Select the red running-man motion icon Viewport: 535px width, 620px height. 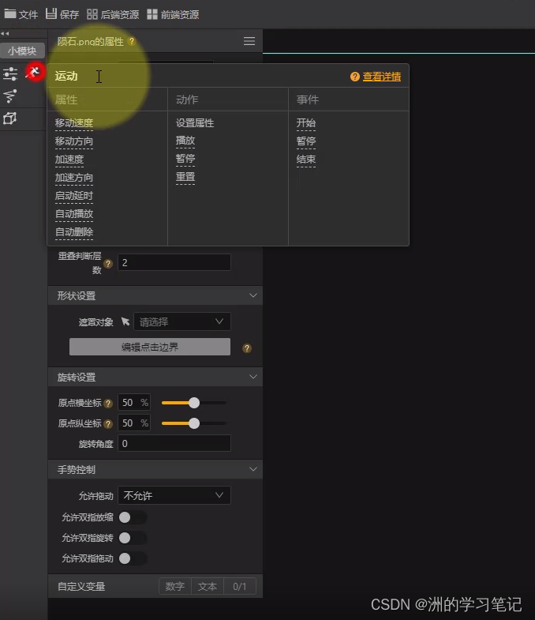coord(35,73)
